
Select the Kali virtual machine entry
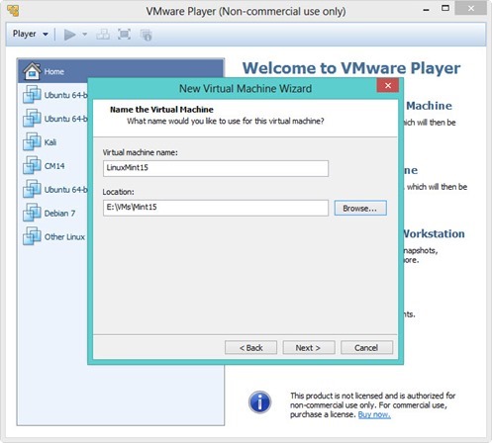pyautogui.click(x=52, y=142)
